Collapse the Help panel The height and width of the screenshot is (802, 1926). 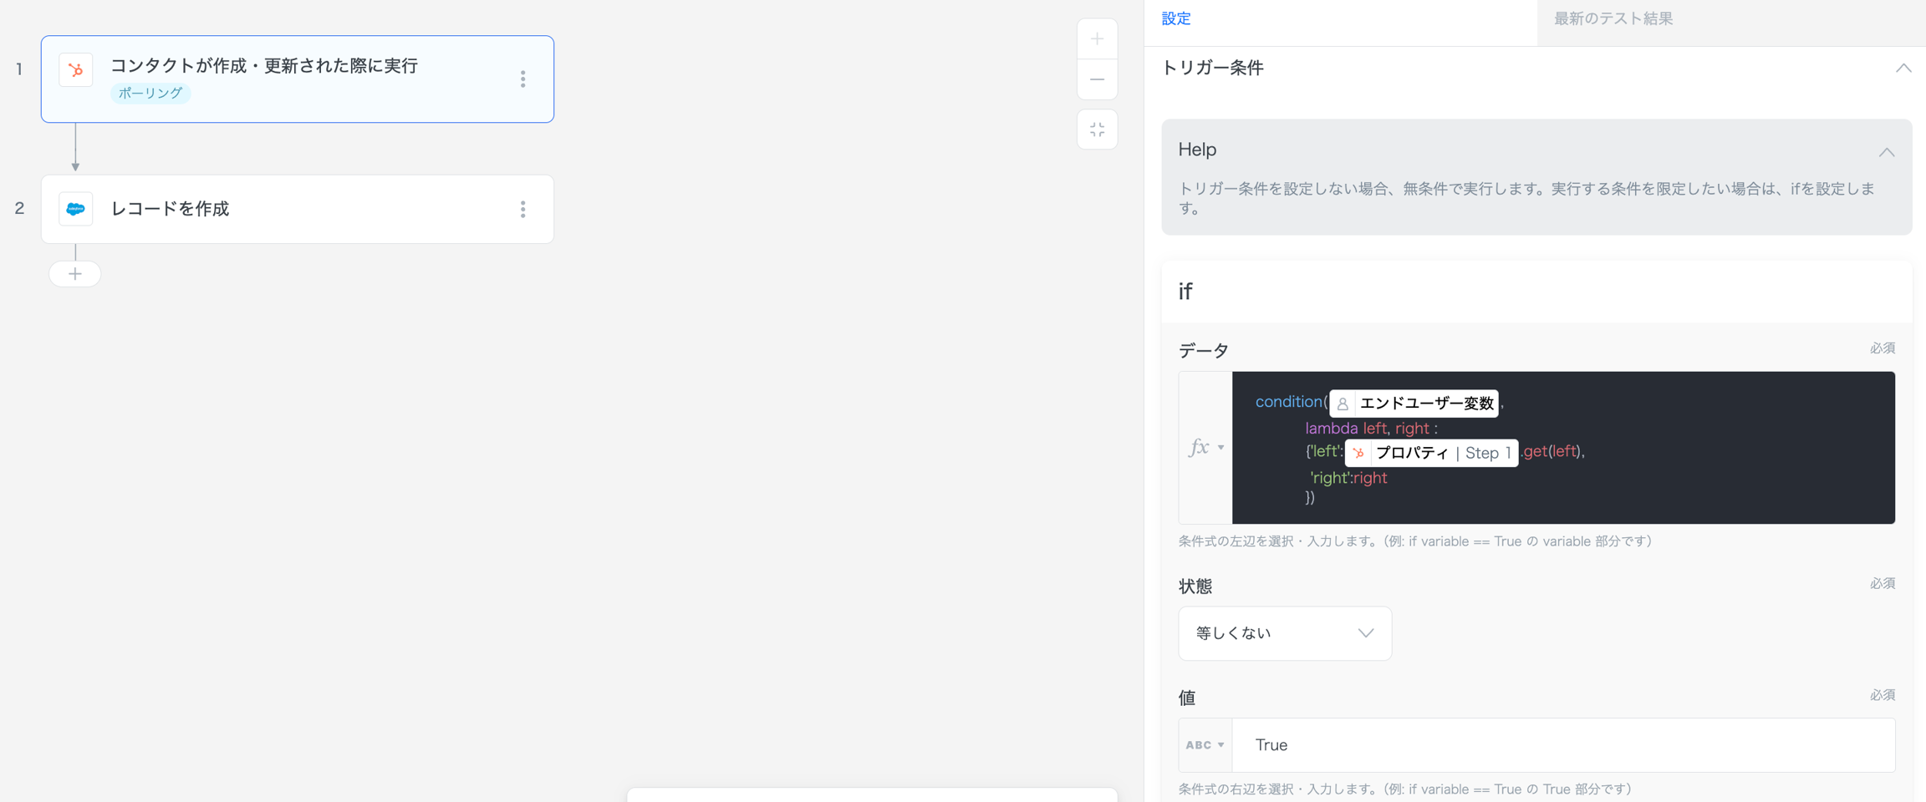1886,152
